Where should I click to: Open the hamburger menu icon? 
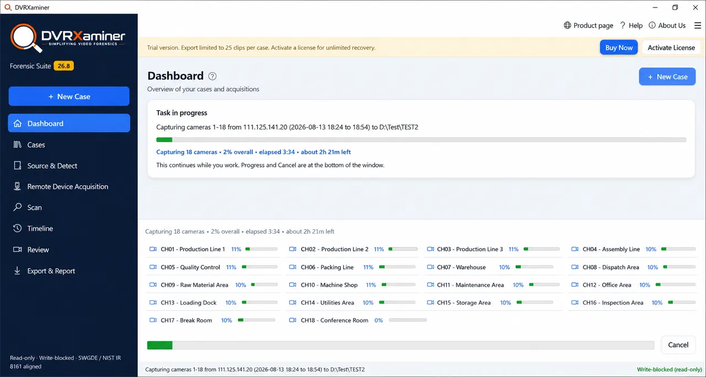point(698,25)
